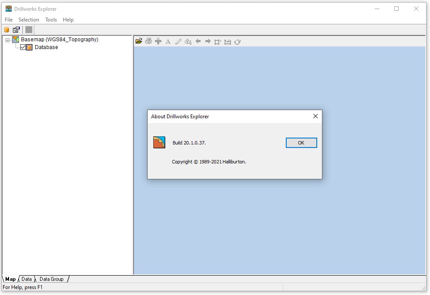Select the database cylinder icon on main toolbar

point(6,29)
